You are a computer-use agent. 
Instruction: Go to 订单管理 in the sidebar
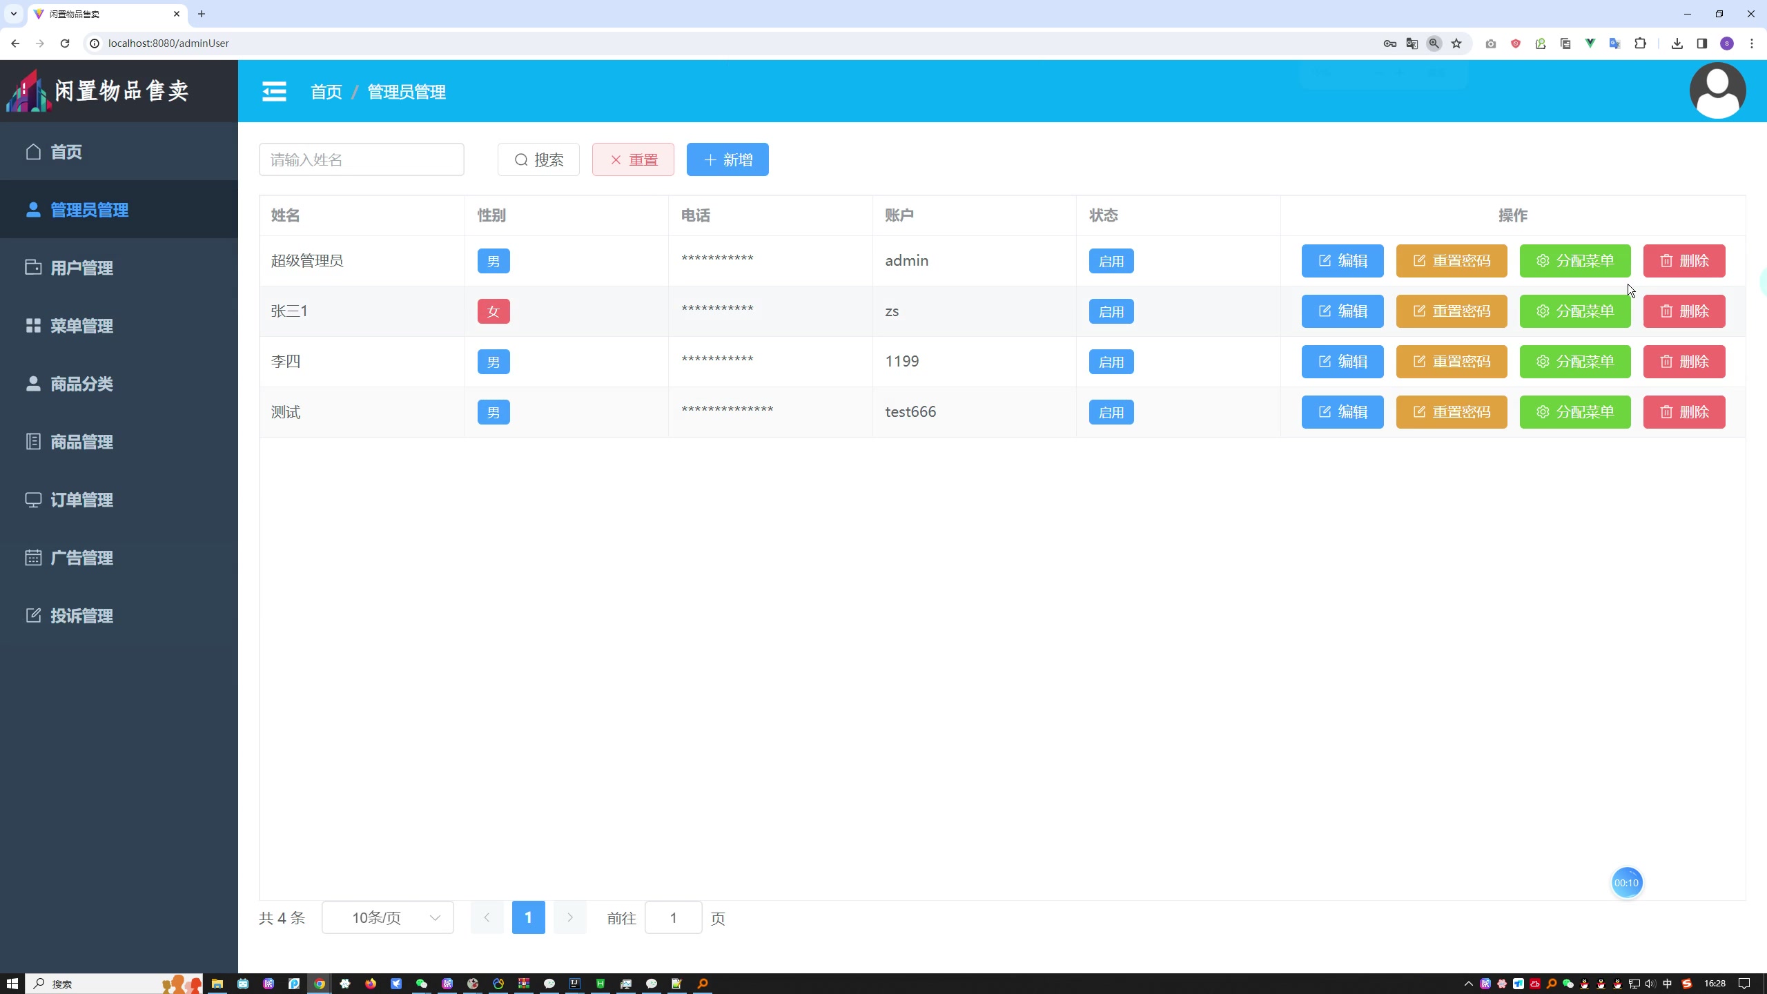tap(119, 500)
